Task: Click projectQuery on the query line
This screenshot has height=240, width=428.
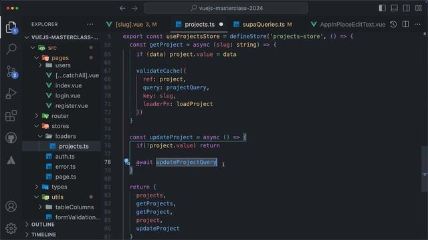Action: (x=186, y=87)
